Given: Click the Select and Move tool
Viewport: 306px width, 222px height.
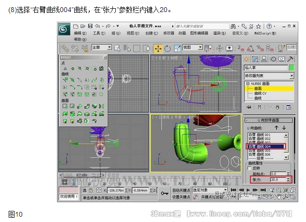Looking at the screenshot, I should click(x=158, y=48).
